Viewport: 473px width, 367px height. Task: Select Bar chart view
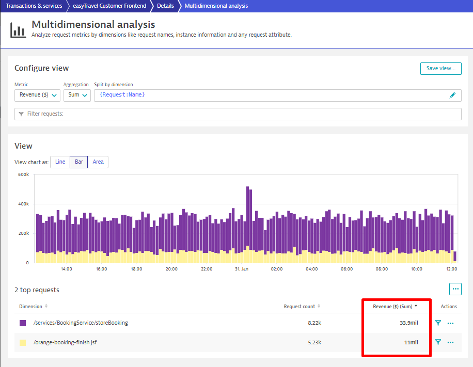(78, 162)
